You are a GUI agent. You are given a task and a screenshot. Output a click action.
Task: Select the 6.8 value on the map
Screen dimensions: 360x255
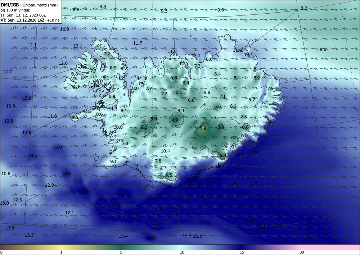(x=191, y=100)
